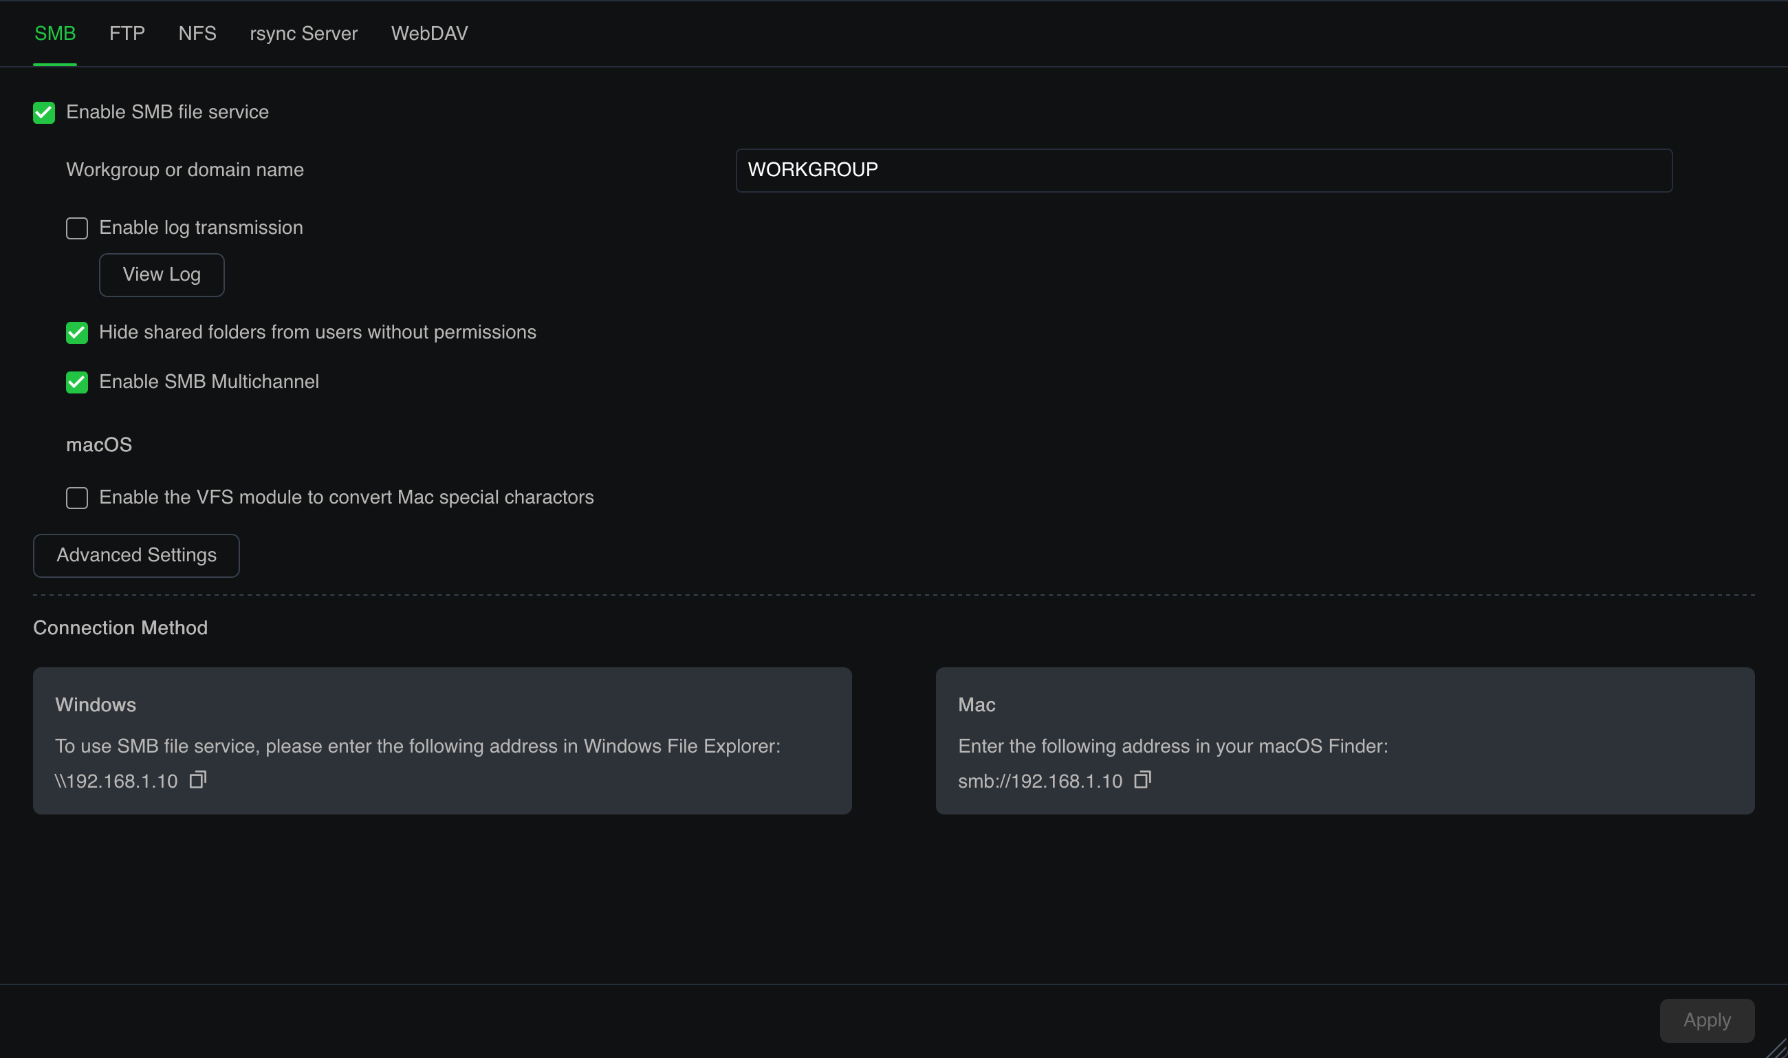
Task: Click the Workgroup or domain name field
Action: click(1203, 171)
